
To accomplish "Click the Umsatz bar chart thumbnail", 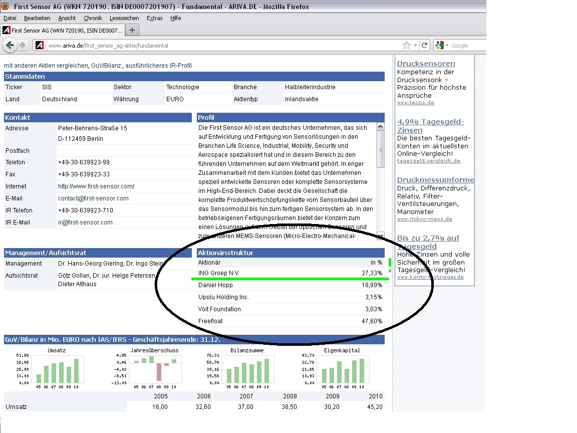I will click(x=56, y=368).
